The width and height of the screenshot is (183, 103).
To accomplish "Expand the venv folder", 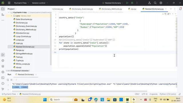I will click(11, 16).
